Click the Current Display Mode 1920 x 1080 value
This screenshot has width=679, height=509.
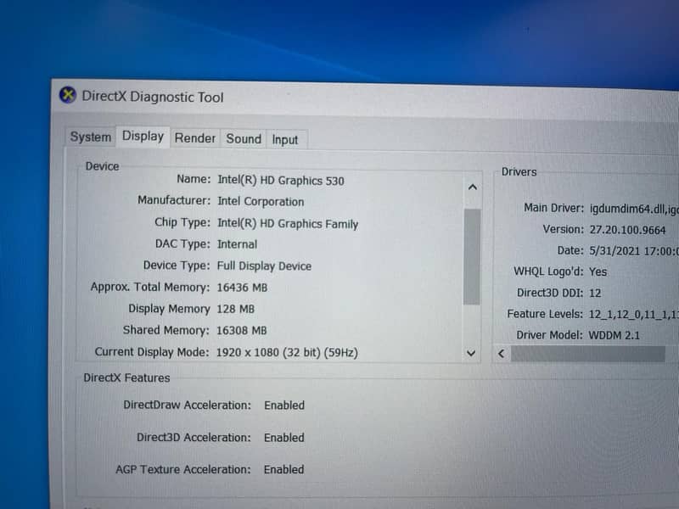tap(288, 352)
